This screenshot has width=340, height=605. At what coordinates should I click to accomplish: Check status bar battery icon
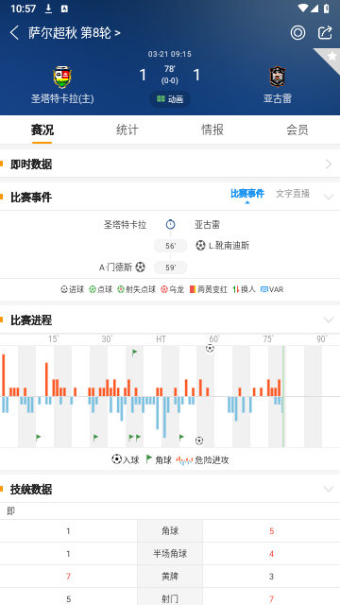click(x=327, y=9)
